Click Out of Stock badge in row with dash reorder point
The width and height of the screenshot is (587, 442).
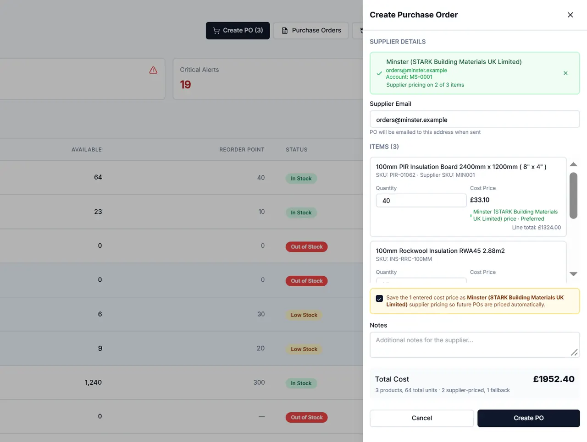[x=307, y=417]
